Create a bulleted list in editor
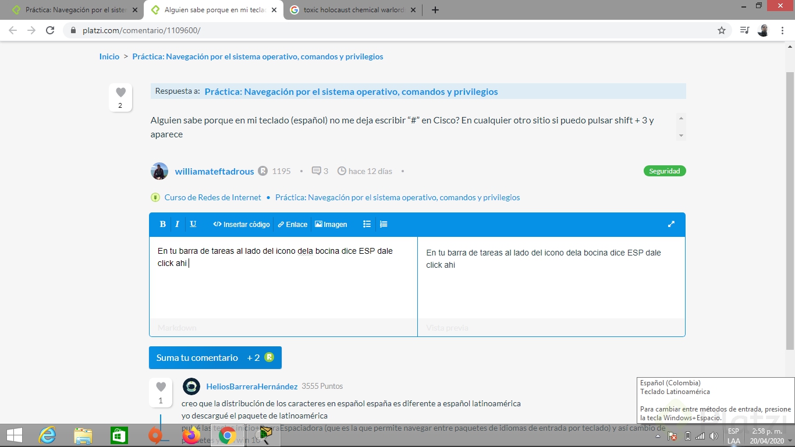Screen dimensions: 795x447 coord(367,224)
